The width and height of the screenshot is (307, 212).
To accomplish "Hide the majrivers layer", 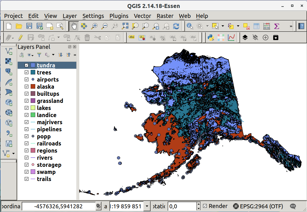I will 27,122.
